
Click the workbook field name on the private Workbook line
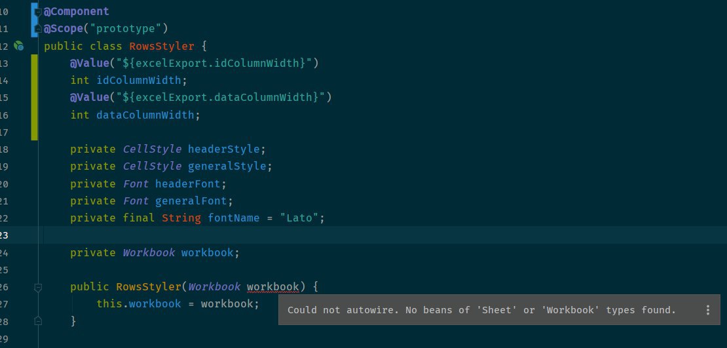pyautogui.click(x=207, y=252)
